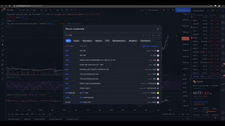Choose SPXC SPX Corporation on NYSE
The image size is (225, 126).
pos(112,98)
